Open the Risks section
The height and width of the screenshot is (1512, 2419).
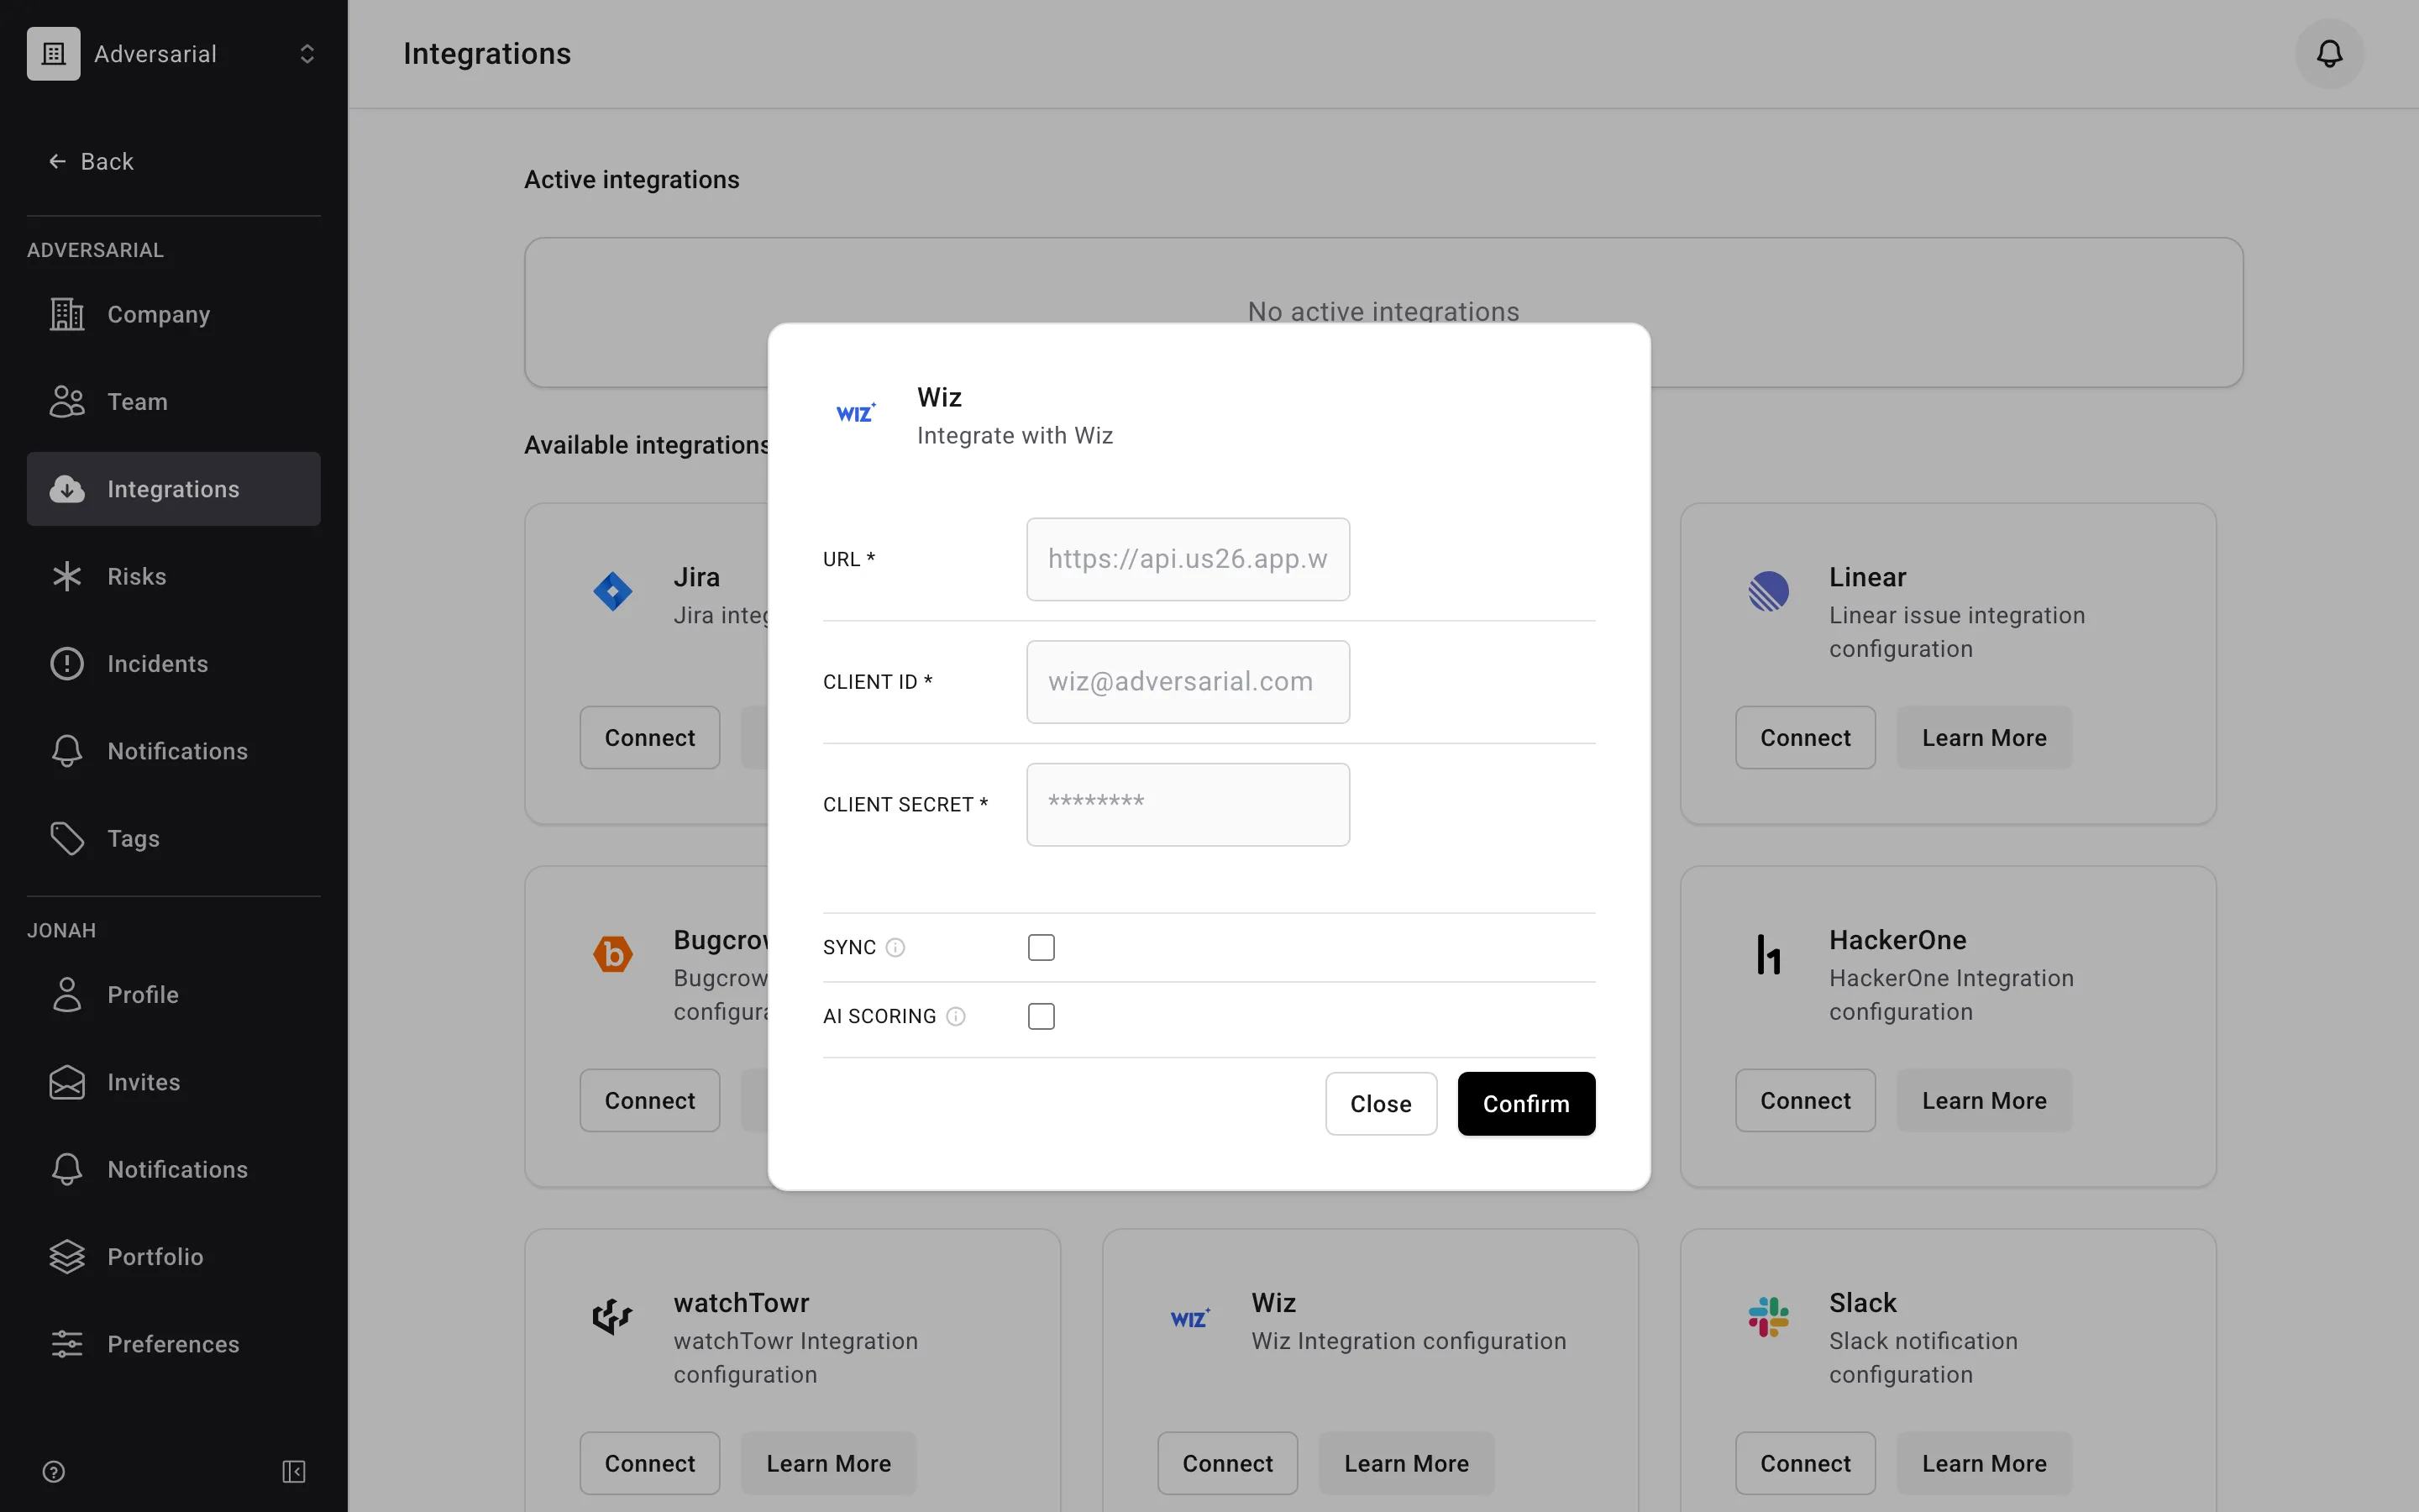point(174,576)
